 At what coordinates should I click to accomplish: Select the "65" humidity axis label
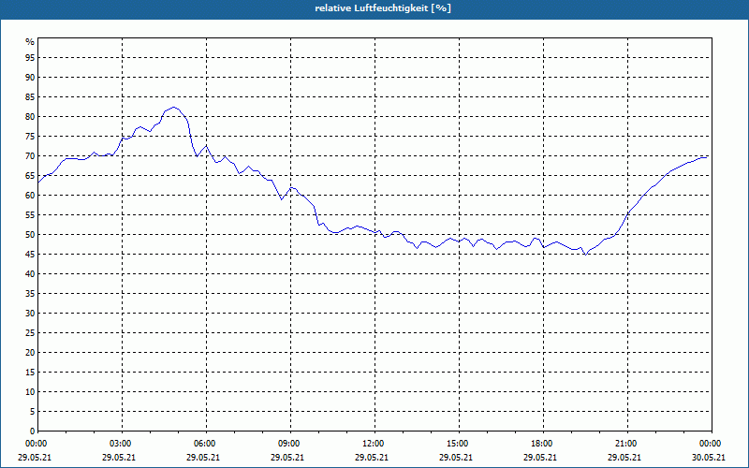(30, 175)
